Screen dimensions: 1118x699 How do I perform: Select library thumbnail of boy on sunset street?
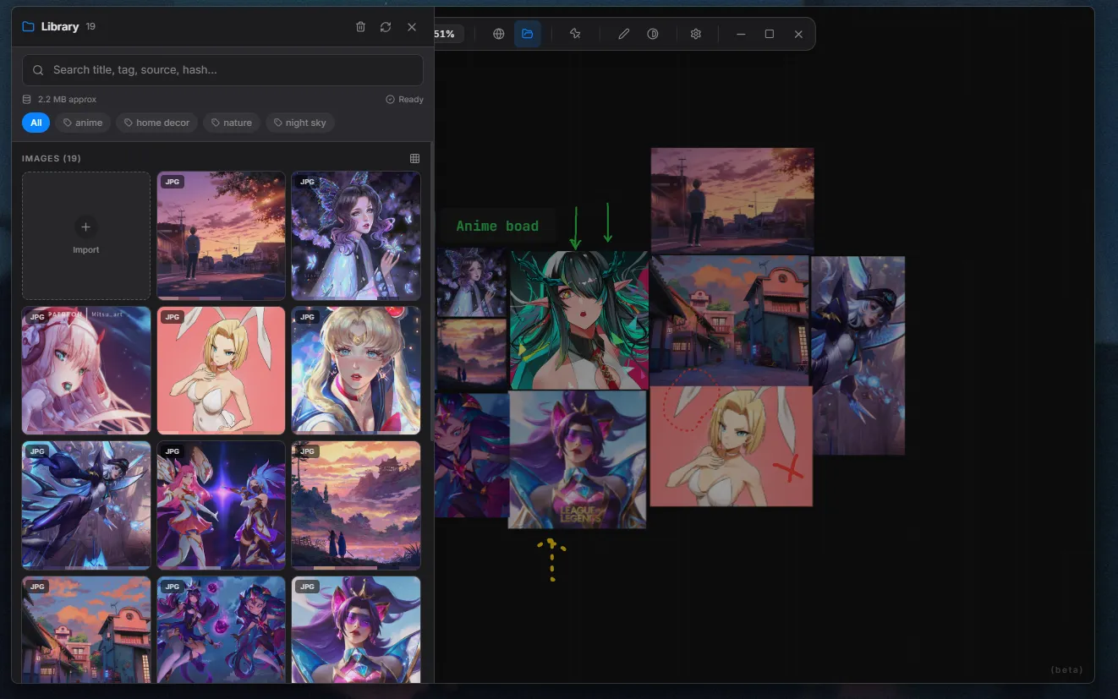221,236
